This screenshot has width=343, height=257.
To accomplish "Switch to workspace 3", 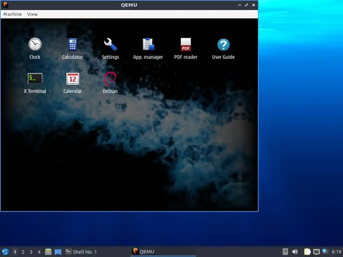I will [31, 252].
